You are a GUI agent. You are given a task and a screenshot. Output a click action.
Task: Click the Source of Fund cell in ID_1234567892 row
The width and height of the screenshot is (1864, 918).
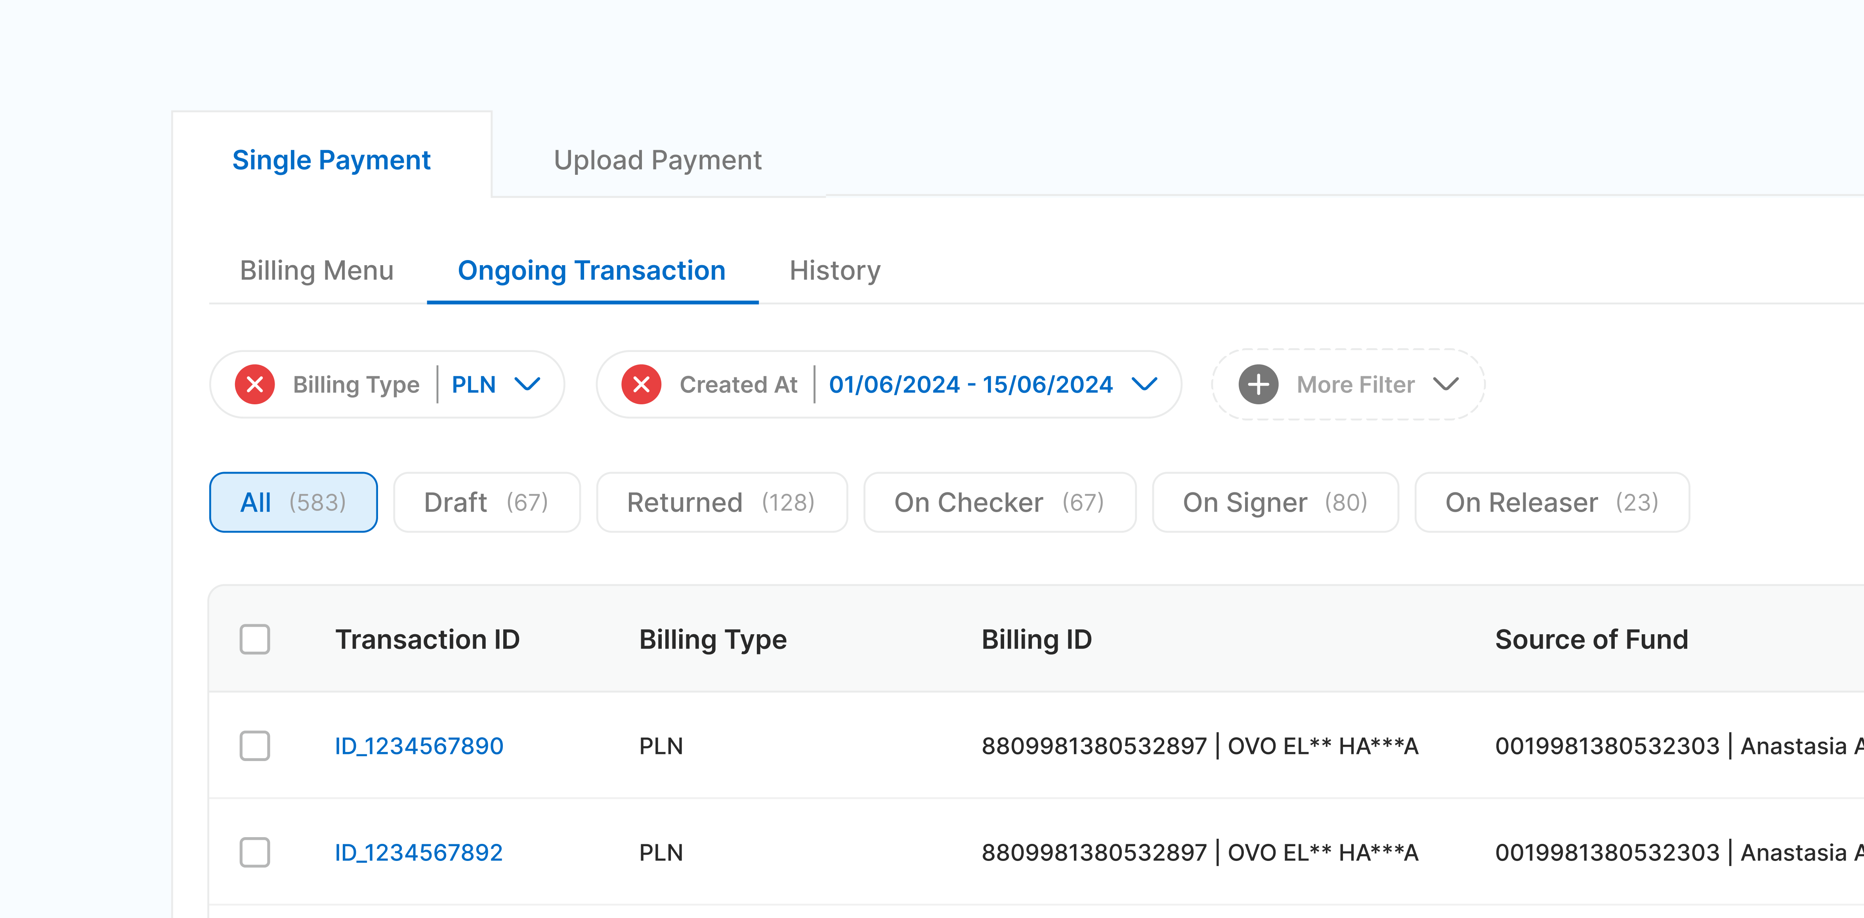[x=1679, y=853]
